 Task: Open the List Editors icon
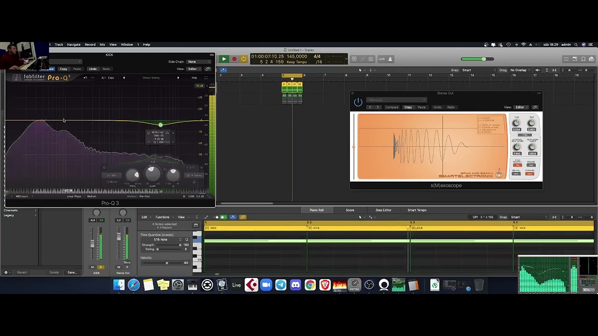pyautogui.click(x=566, y=59)
